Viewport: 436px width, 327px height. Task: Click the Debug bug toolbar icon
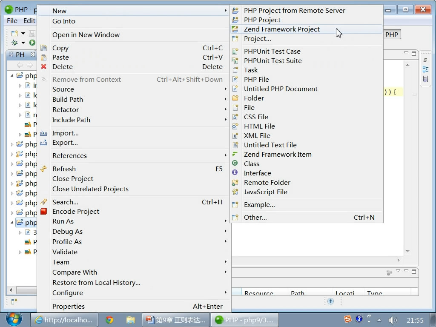click(x=14, y=43)
